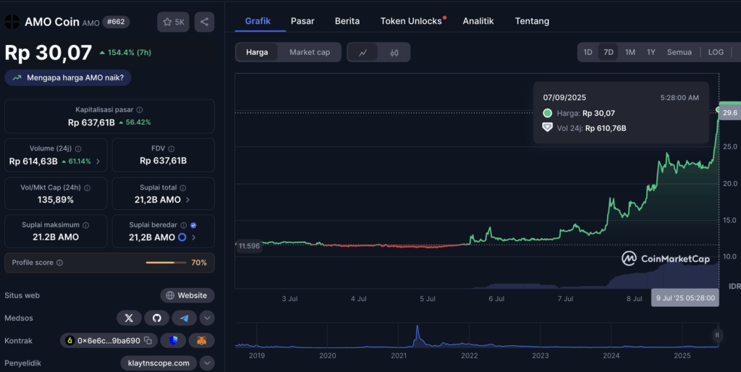This screenshot has height=372, width=741.
Task: Click the range slider handle on mini timeline
Action: click(717, 335)
